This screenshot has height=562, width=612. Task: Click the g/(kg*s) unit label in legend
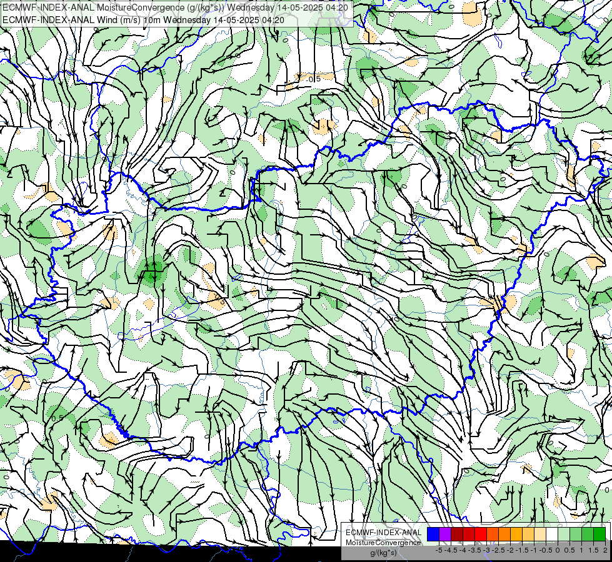(383, 553)
